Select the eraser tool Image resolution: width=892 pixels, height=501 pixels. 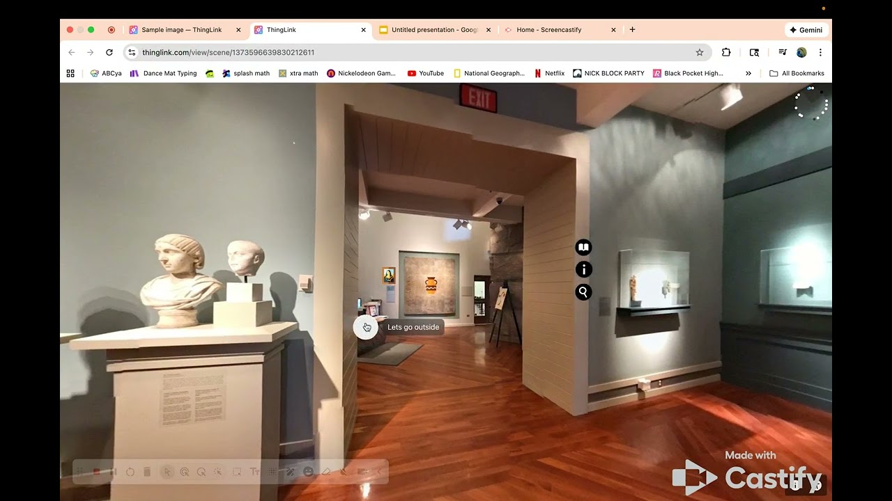[x=326, y=472]
